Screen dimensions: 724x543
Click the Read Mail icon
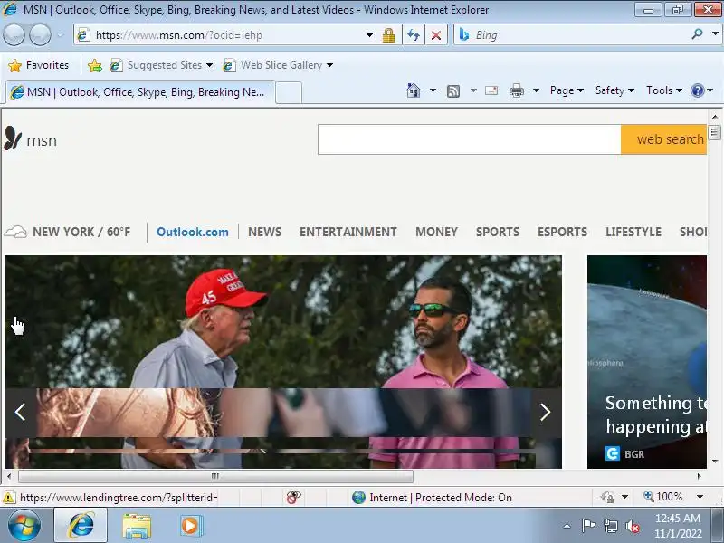(491, 90)
